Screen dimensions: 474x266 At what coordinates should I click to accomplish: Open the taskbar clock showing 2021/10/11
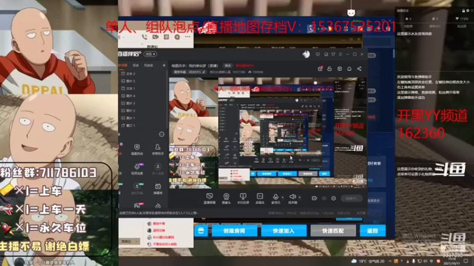click(x=451, y=261)
